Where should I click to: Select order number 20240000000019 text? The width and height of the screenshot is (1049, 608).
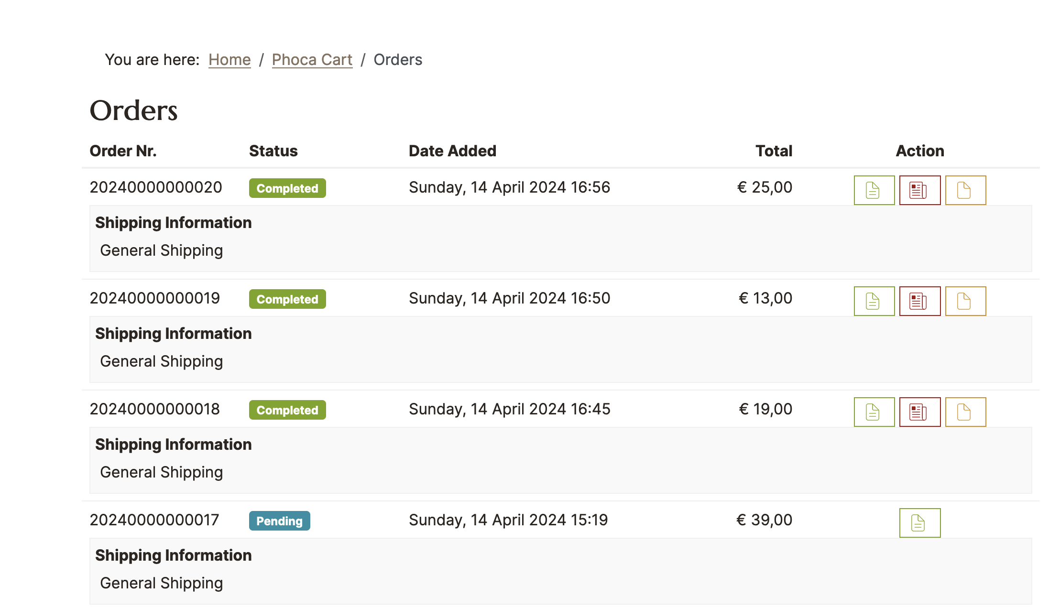coord(155,298)
